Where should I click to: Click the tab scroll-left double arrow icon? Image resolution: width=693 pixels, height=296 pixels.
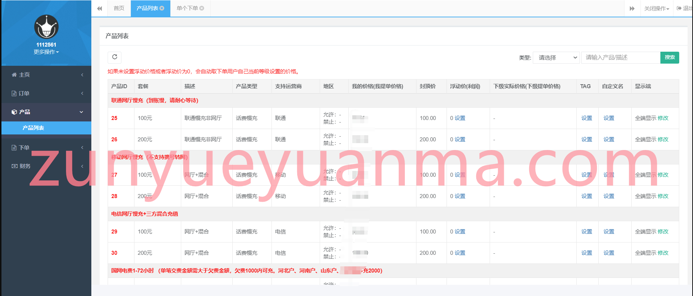coord(99,8)
